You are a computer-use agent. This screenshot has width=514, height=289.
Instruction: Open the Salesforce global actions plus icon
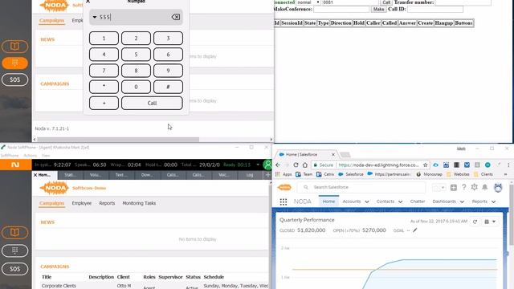pyautogui.click(x=453, y=187)
